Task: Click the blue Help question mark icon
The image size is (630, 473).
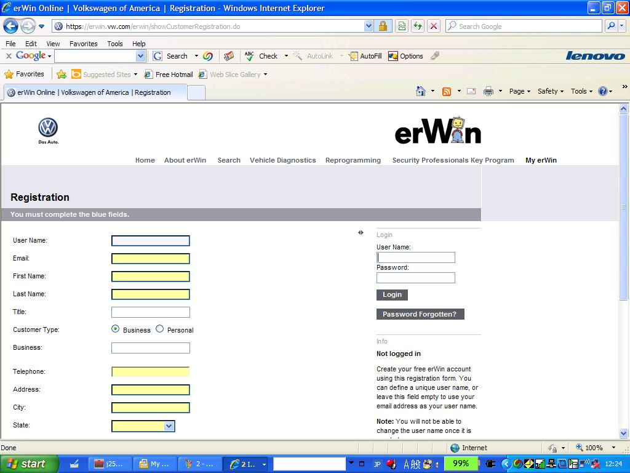Action: 603,91
